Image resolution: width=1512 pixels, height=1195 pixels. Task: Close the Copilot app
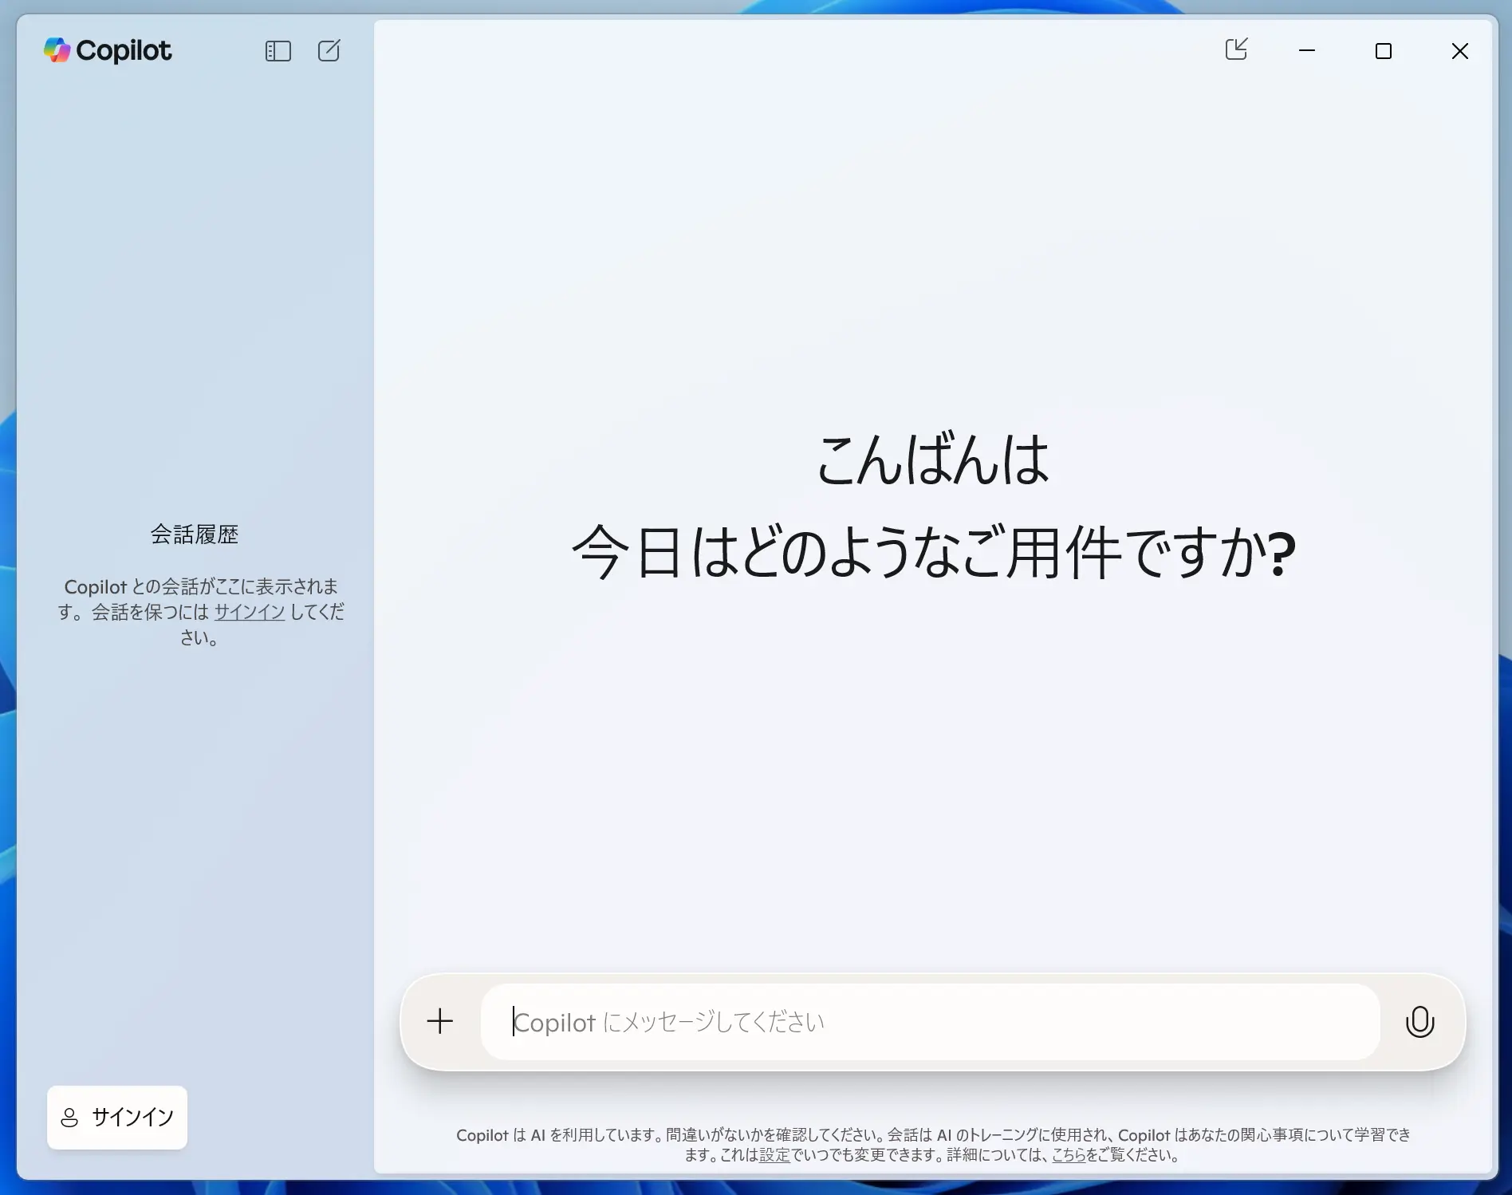(1460, 49)
